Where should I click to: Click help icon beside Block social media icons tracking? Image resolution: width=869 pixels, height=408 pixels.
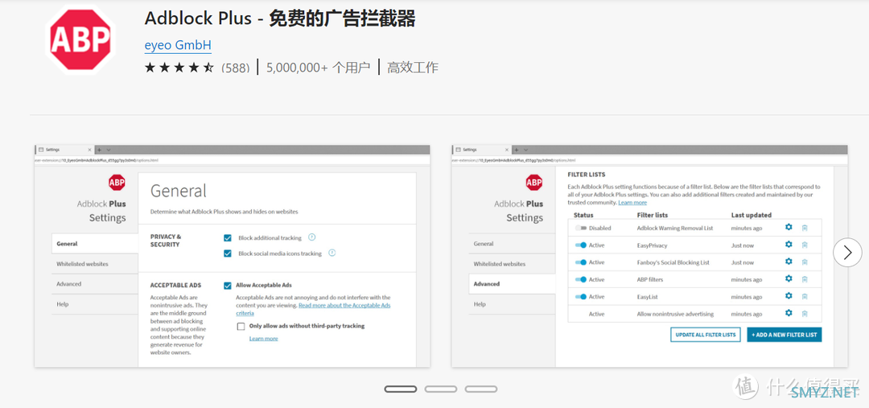332,253
